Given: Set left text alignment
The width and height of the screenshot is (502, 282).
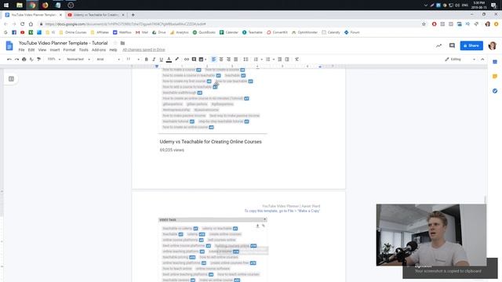Looking at the screenshot, I should point(213,60).
